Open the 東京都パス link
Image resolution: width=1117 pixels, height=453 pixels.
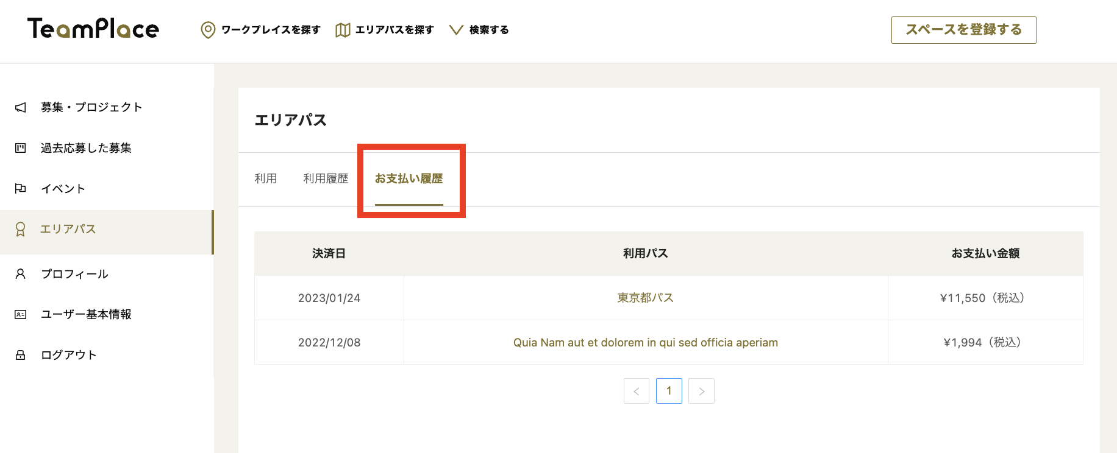point(645,298)
